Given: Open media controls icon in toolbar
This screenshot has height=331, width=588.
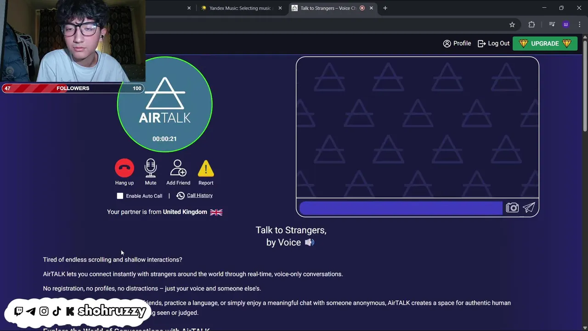Looking at the screenshot, I should pos(552,24).
